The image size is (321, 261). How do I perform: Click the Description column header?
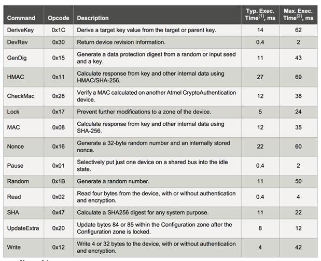coord(93,18)
